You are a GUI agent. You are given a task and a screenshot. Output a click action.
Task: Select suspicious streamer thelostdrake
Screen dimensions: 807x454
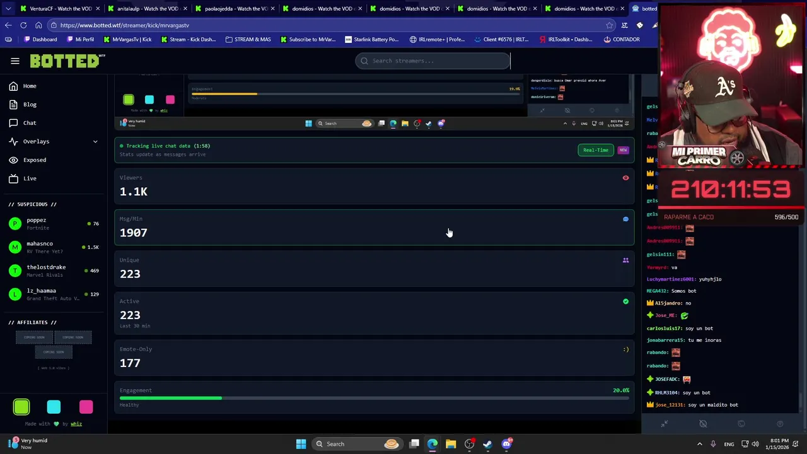[54, 271]
